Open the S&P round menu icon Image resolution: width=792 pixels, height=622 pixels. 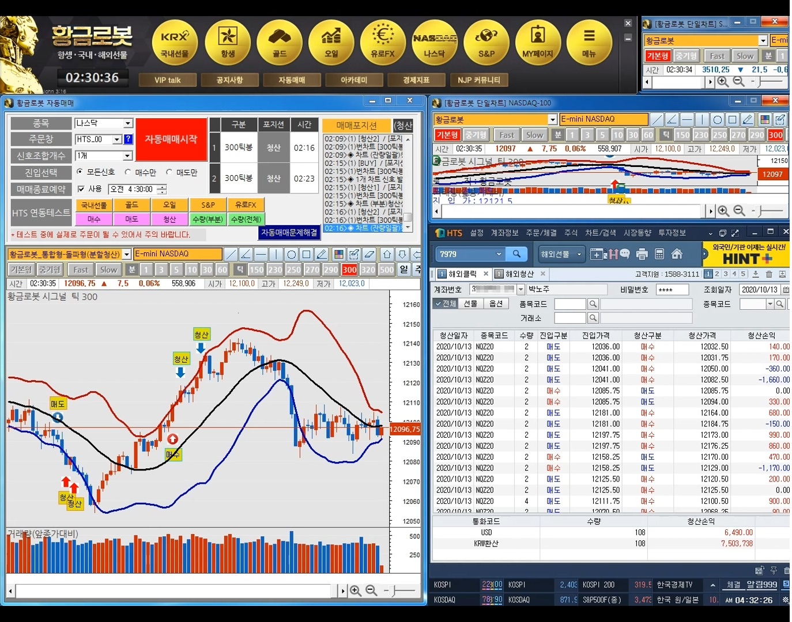[x=486, y=42]
